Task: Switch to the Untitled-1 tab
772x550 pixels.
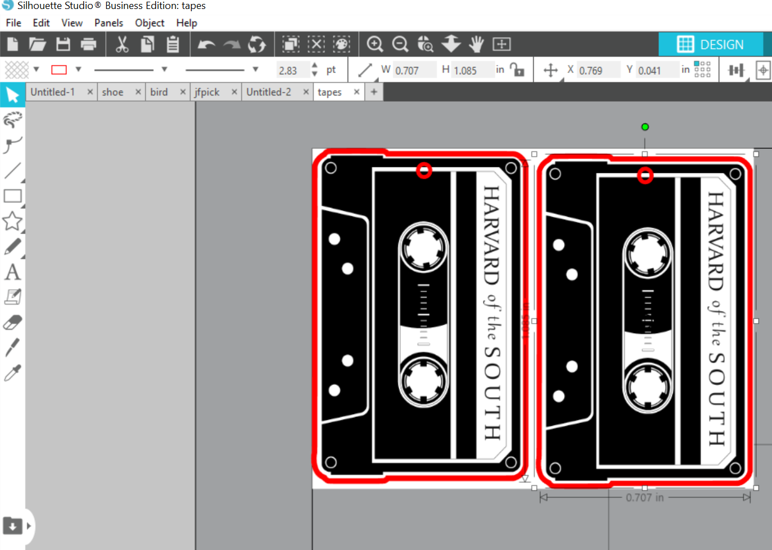Action: 52,92
